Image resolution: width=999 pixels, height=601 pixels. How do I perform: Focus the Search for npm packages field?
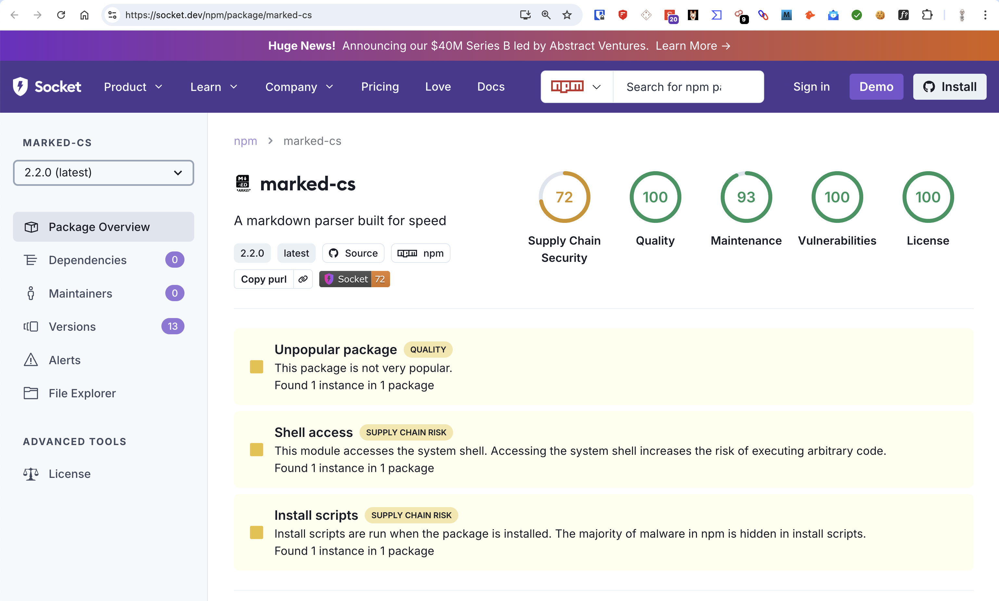(688, 87)
